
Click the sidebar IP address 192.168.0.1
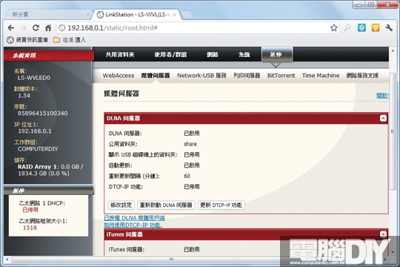pos(35,131)
